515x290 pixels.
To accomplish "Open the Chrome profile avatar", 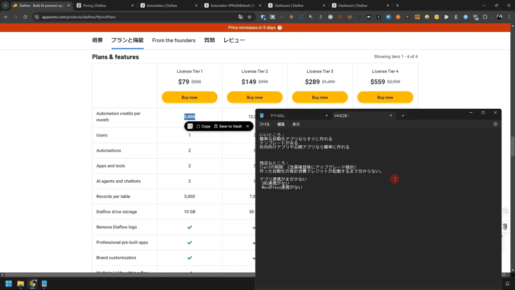I will click(499, 17).
